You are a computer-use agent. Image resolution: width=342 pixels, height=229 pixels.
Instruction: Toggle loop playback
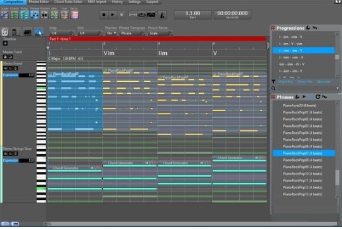coord(141,15)
